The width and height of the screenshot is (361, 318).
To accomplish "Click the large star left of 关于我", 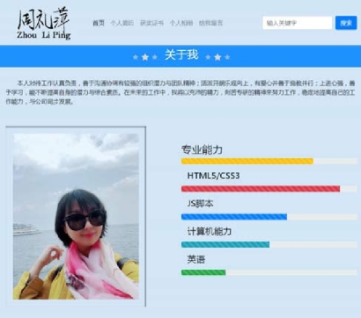I will tap(145, 57).
